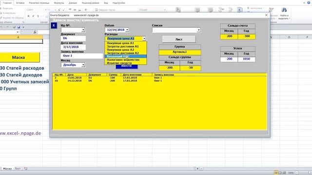This screenshot has width=312, height=175.
Task: Click the fx insert function icon
Action: [35, 32]
